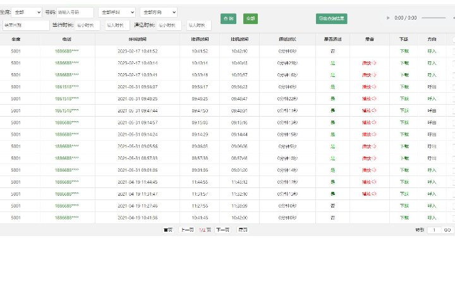Click the page number jump input box
This screenshot has width=455, height=284.
pyautogui.click(x=434, y=230)
